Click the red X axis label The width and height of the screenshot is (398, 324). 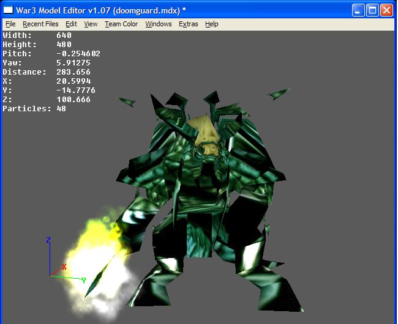click(x=64, y=267)
